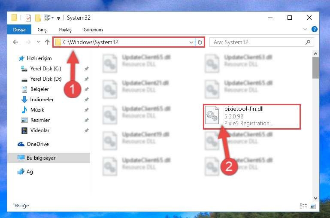The image size is (330, 218).
Task: Refresh the System32 folder view
Action: (200, 42)
